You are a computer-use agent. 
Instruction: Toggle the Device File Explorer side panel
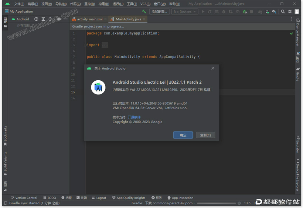tap(298, 175)
